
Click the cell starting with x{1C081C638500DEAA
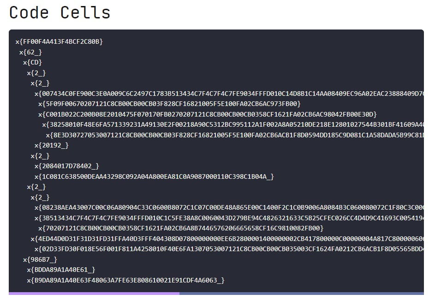pyautogui.click(x=154, y=176)
